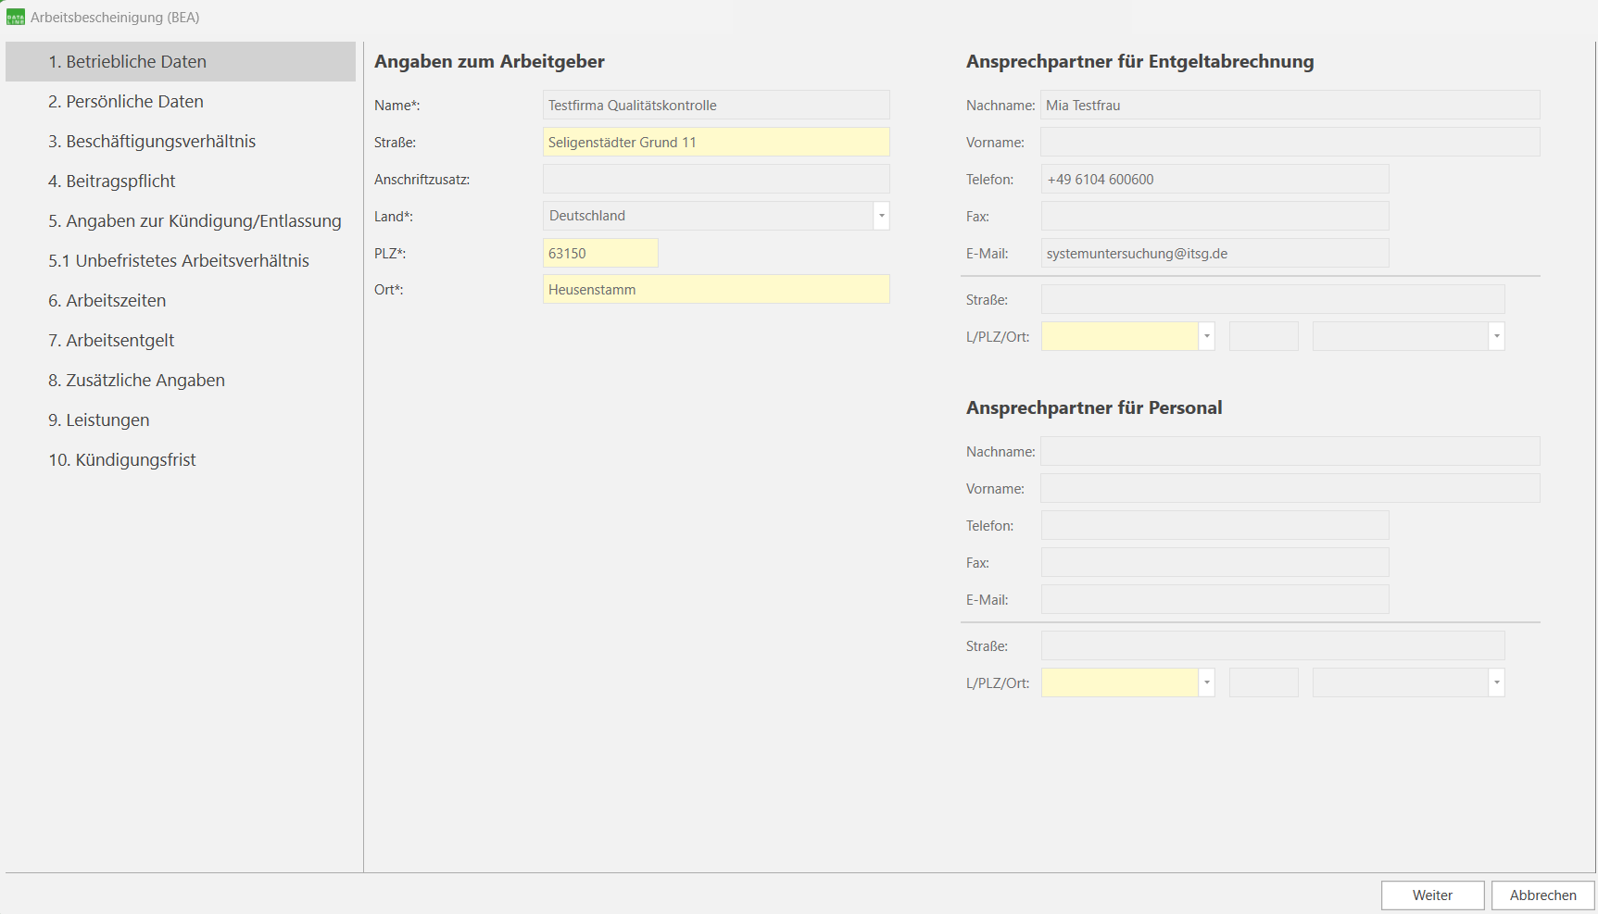Viewport: 1598px width, 914px height.
Task: Open "5.1 Unbefristetes Arbeitsverhältnis" section
Action: pyautogui.click(x=179, y=260)
